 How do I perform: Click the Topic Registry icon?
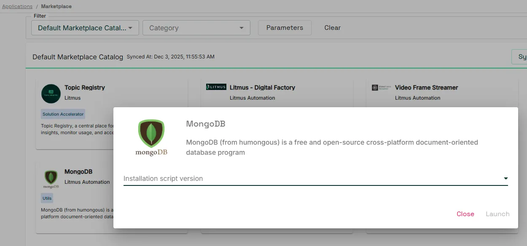coord(51,93)
